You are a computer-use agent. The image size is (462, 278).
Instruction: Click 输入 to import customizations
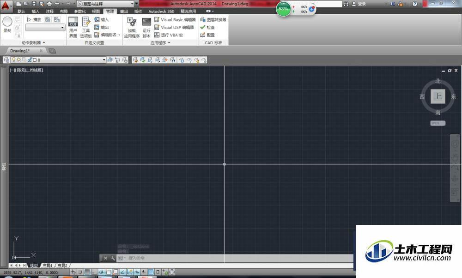tap(101, 20)
